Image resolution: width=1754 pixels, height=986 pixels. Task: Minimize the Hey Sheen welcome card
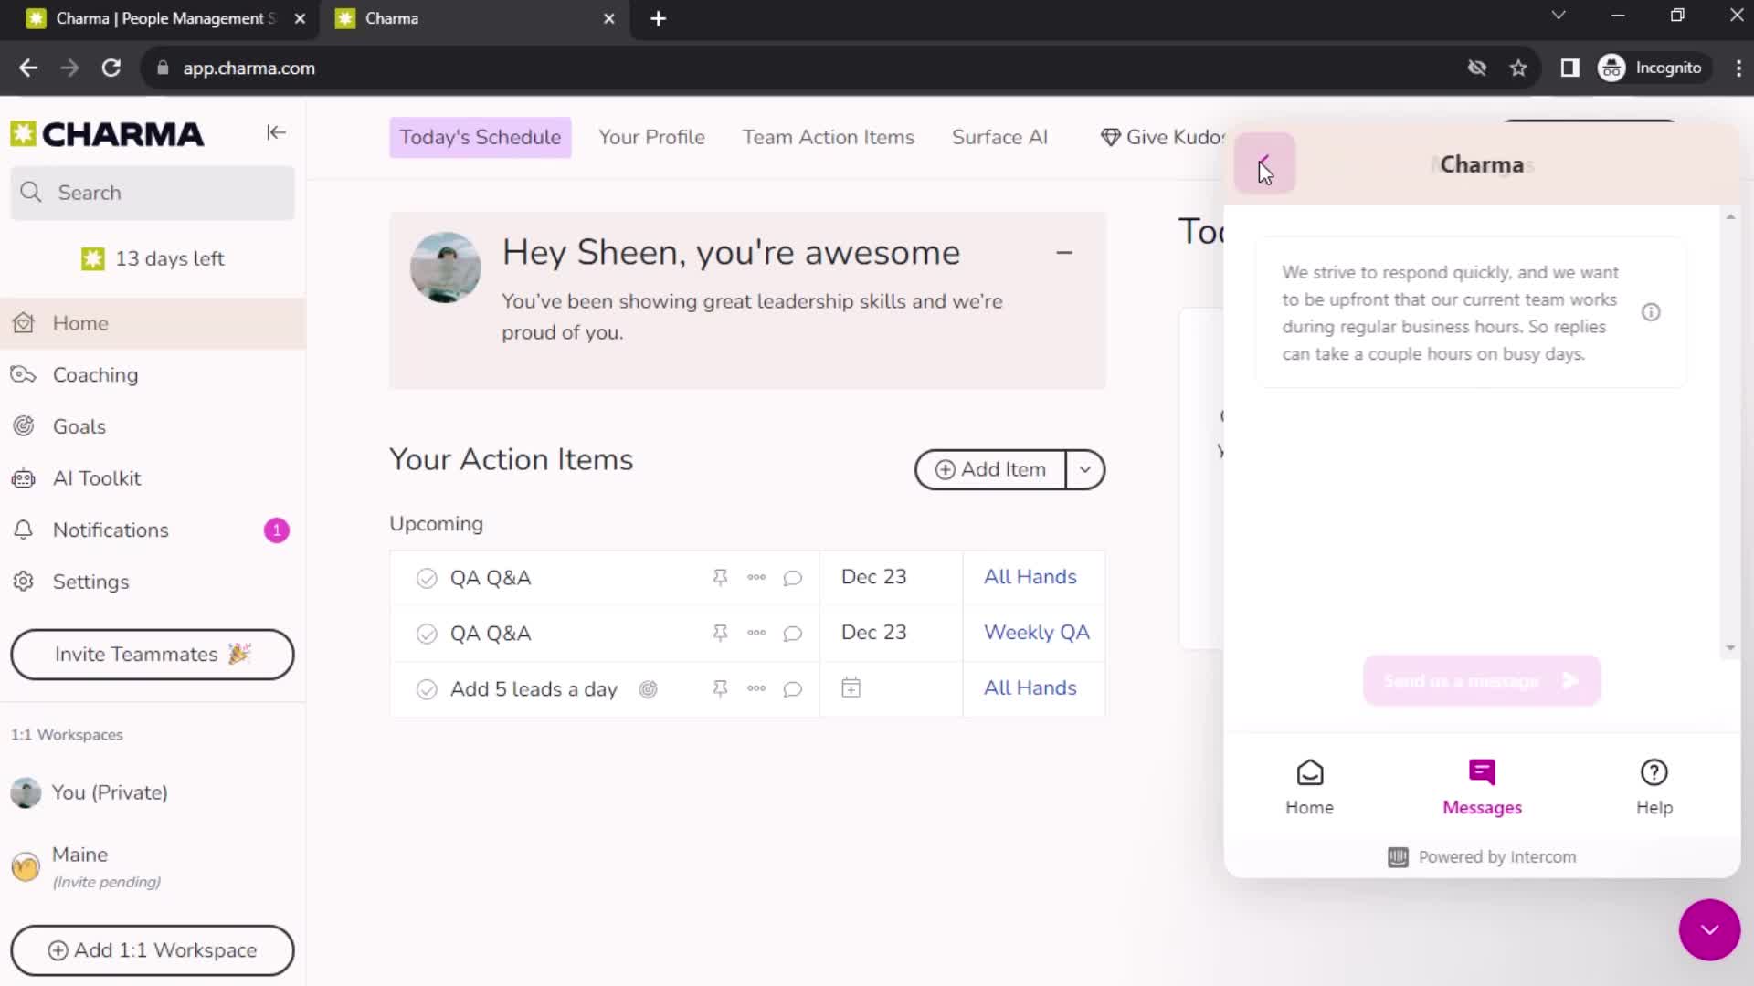(x=1064, y=253)
